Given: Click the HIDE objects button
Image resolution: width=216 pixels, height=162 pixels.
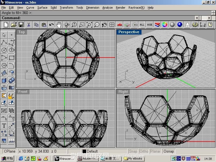Looking at the screenshot, I should [150, 25].
